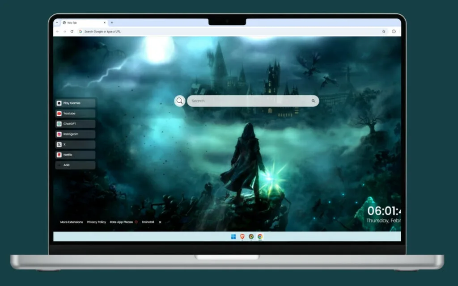Screen dimensions: 458x286
Task: Close the New Tab tab
Action: pyautogui.click(x=105, y=22)
